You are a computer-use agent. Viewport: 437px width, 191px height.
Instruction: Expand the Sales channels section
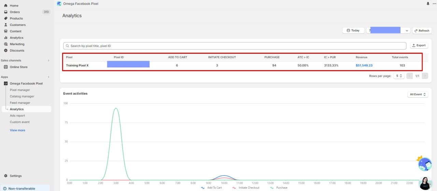click(x=48, y=60)
